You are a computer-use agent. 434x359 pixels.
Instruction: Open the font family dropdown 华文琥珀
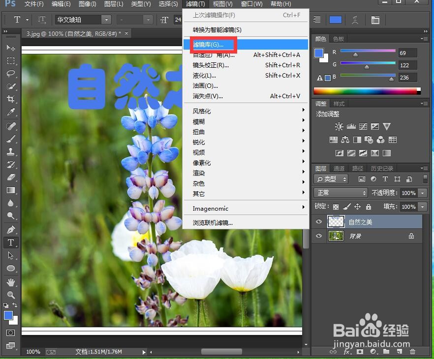pos(106,20)
